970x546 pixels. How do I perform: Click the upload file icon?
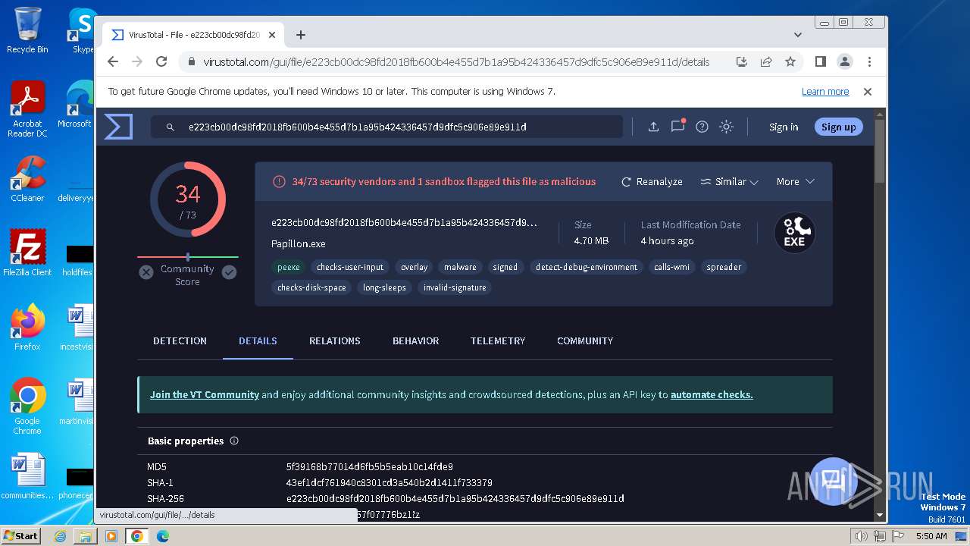(653, 127)
